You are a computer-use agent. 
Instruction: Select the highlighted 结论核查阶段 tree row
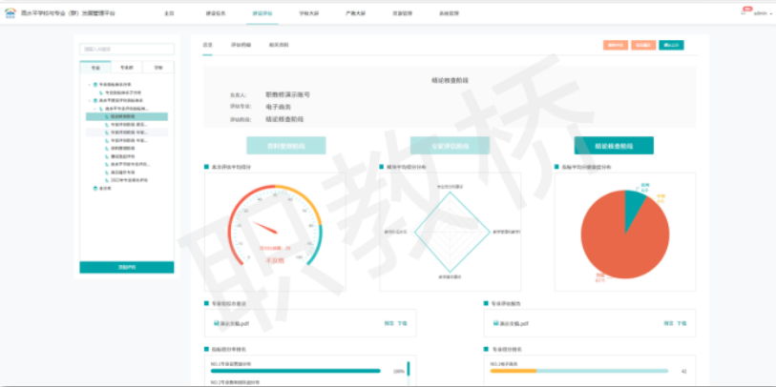(x=127, y=116)
